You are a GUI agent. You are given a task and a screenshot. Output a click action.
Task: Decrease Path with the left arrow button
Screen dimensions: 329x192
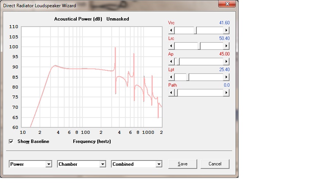pyautogui.click(x=171, y=93)
